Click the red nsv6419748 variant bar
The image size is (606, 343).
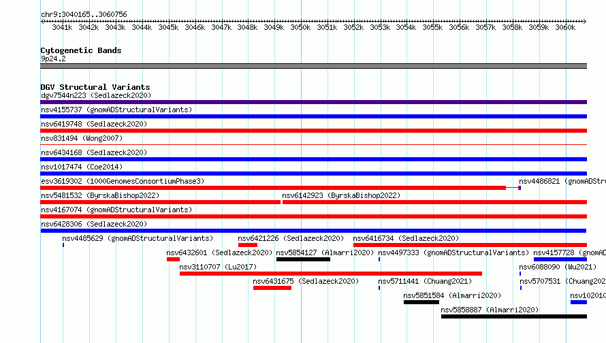pos(313,131)
